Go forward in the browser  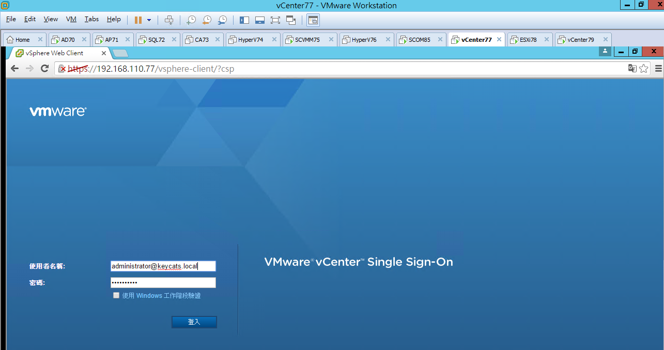click(x=29, y=68)
